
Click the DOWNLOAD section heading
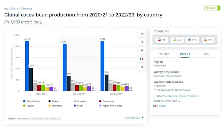point(161,31)
